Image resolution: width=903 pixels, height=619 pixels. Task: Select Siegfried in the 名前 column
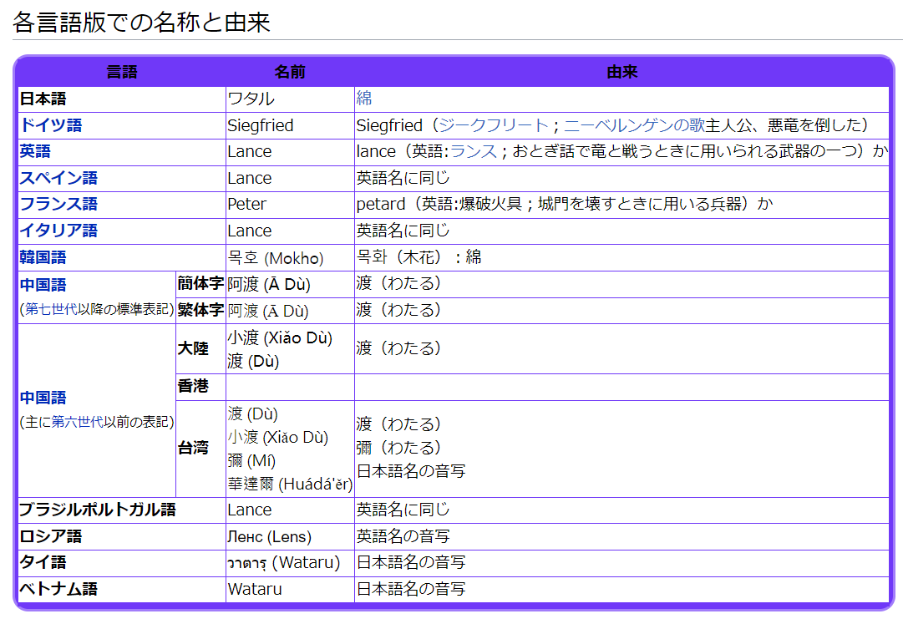[261, 125]
